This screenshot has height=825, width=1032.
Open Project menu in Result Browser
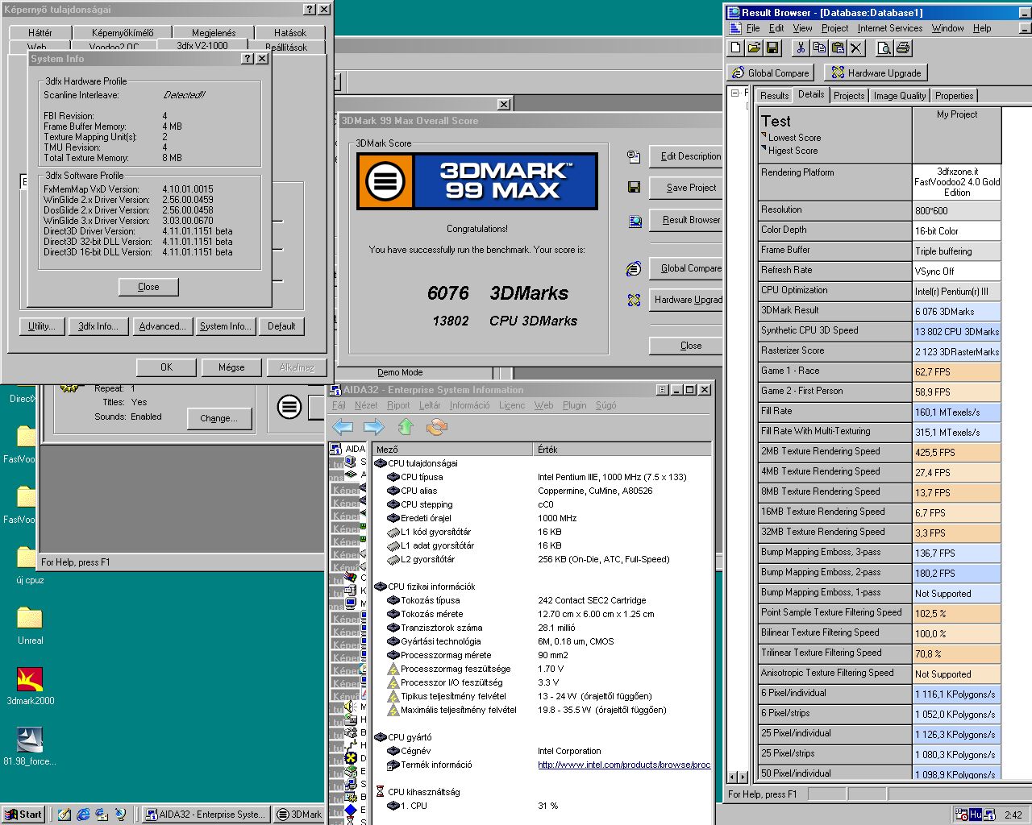(834, 28)
